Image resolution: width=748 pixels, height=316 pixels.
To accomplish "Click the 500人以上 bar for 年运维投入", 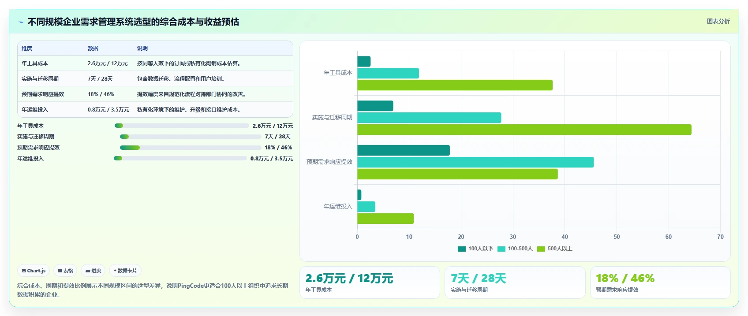I will click(x=385, y=219).
